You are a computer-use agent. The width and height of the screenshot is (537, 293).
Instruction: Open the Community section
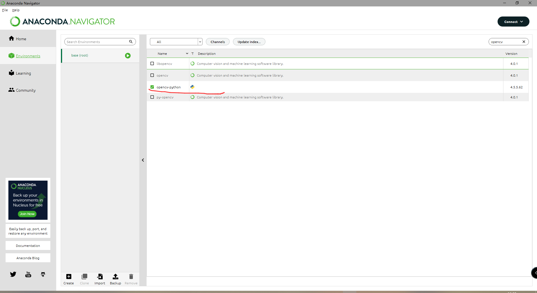22,90
